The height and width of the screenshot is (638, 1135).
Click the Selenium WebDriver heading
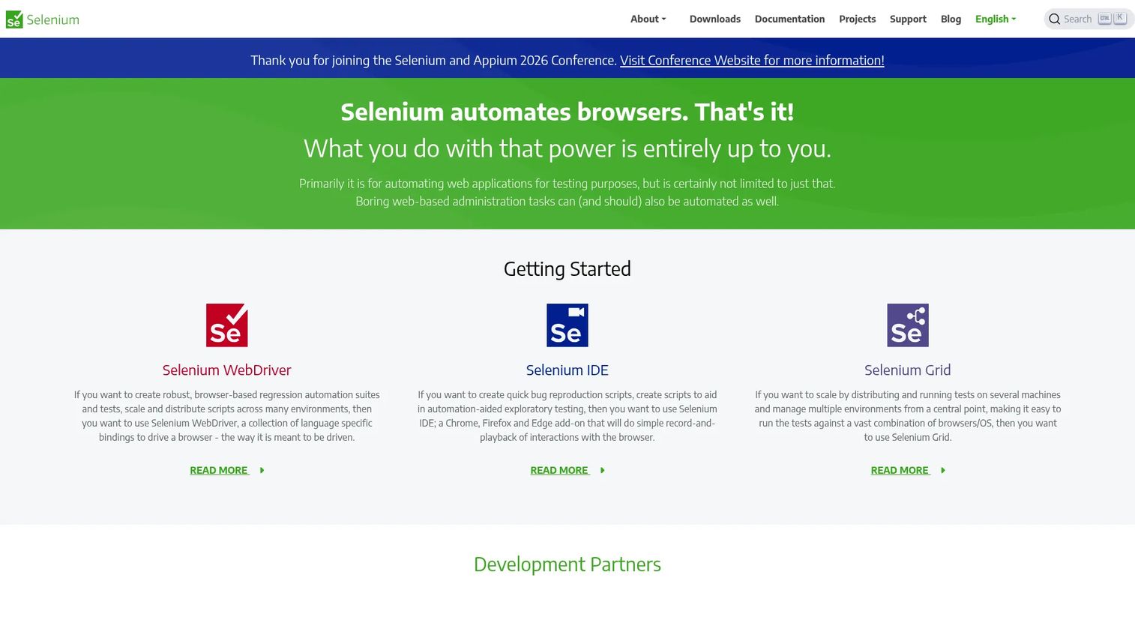pos(227,370)
